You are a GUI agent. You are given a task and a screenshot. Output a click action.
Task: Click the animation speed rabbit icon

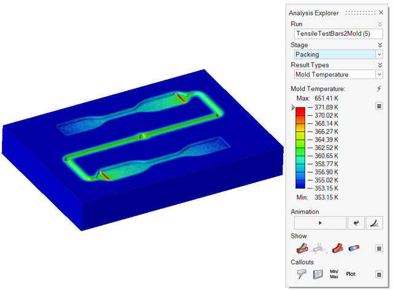click(x=354, y=223)
